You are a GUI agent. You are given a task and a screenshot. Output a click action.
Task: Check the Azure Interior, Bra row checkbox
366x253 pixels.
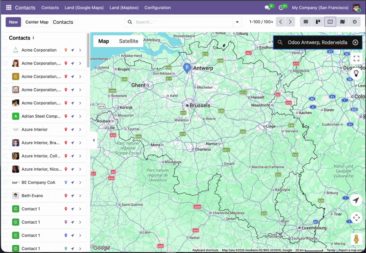pos(5,142)
